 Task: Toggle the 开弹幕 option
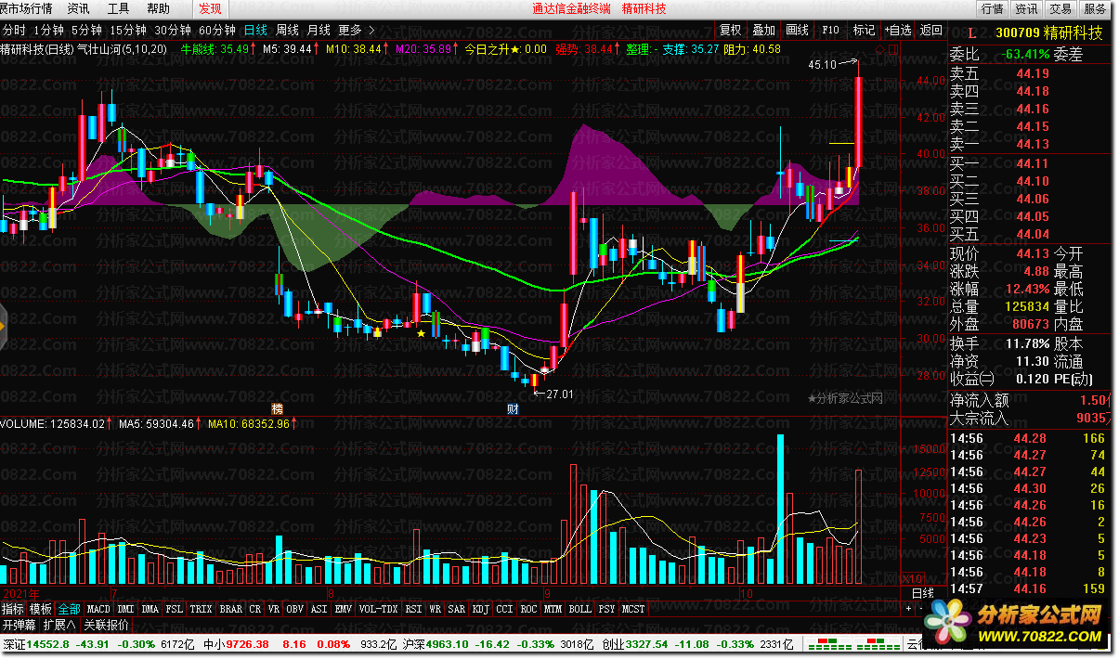pyautogui.click(x=19, y=624)
